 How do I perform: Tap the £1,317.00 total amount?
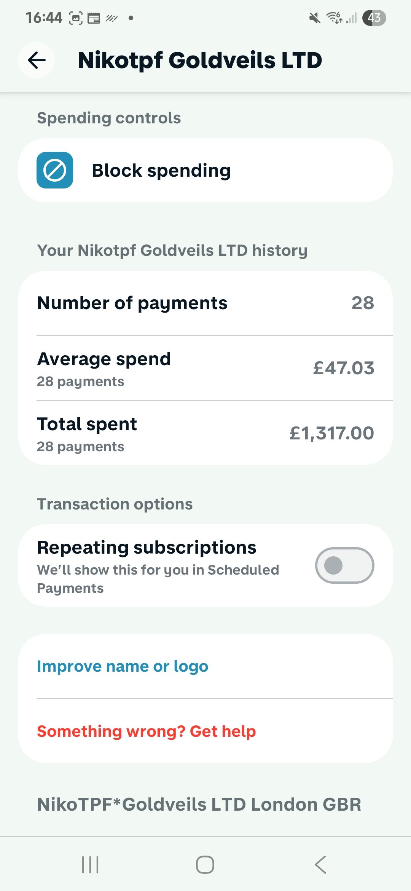pyautogui.click(x=332, y=433)
